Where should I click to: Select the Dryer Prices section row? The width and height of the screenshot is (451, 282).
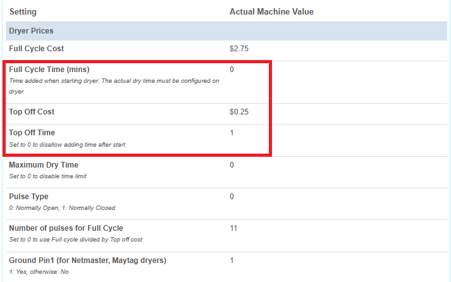226,31
